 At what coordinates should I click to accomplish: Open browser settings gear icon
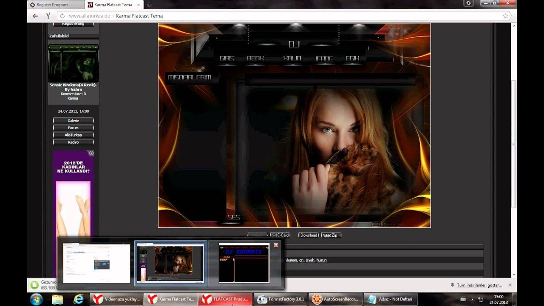[468, 3]
